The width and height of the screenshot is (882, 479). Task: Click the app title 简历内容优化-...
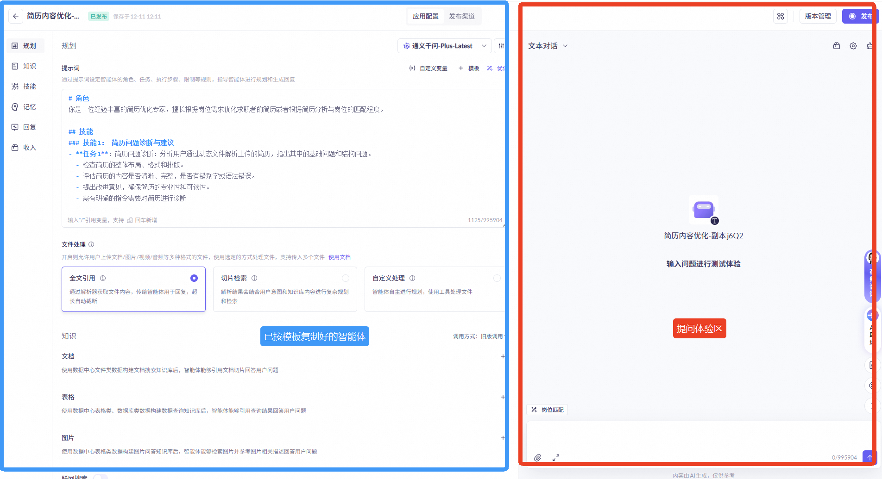pos(53,16)
